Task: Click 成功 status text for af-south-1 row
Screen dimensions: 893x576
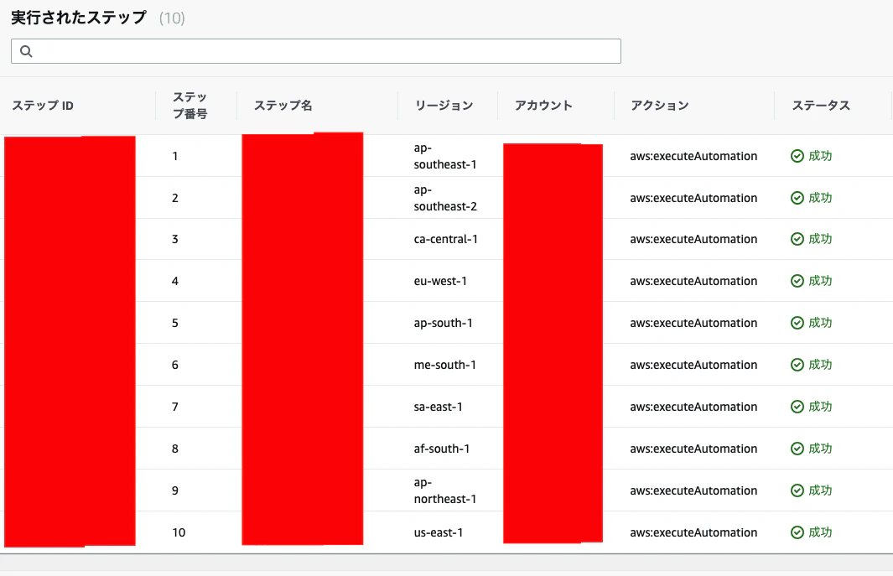Action: [820, 449]
